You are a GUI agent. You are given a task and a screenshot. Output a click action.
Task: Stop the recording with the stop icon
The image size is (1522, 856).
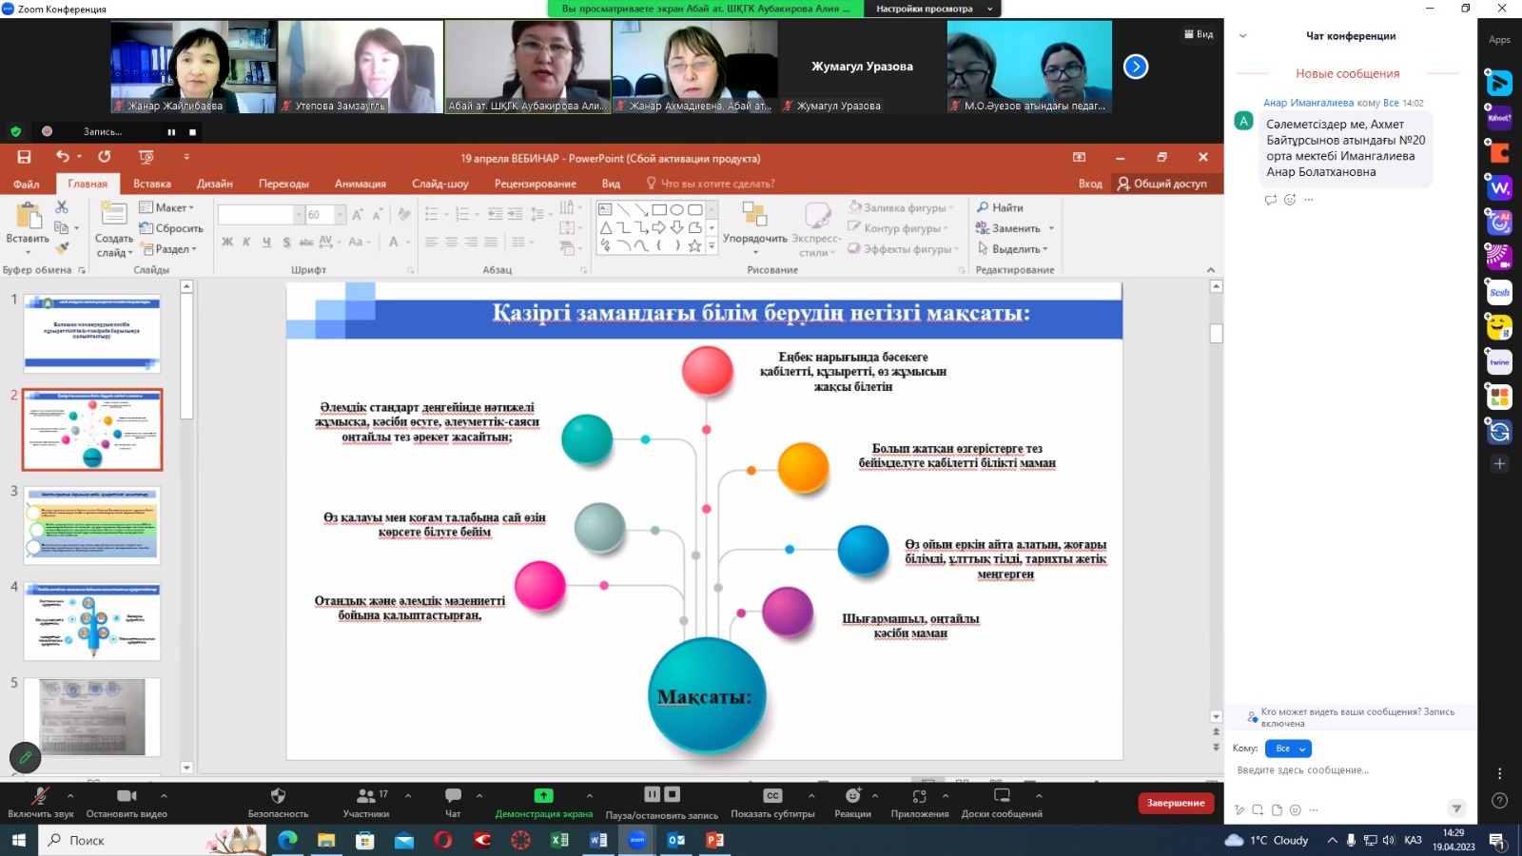click(x=192, y=132)
